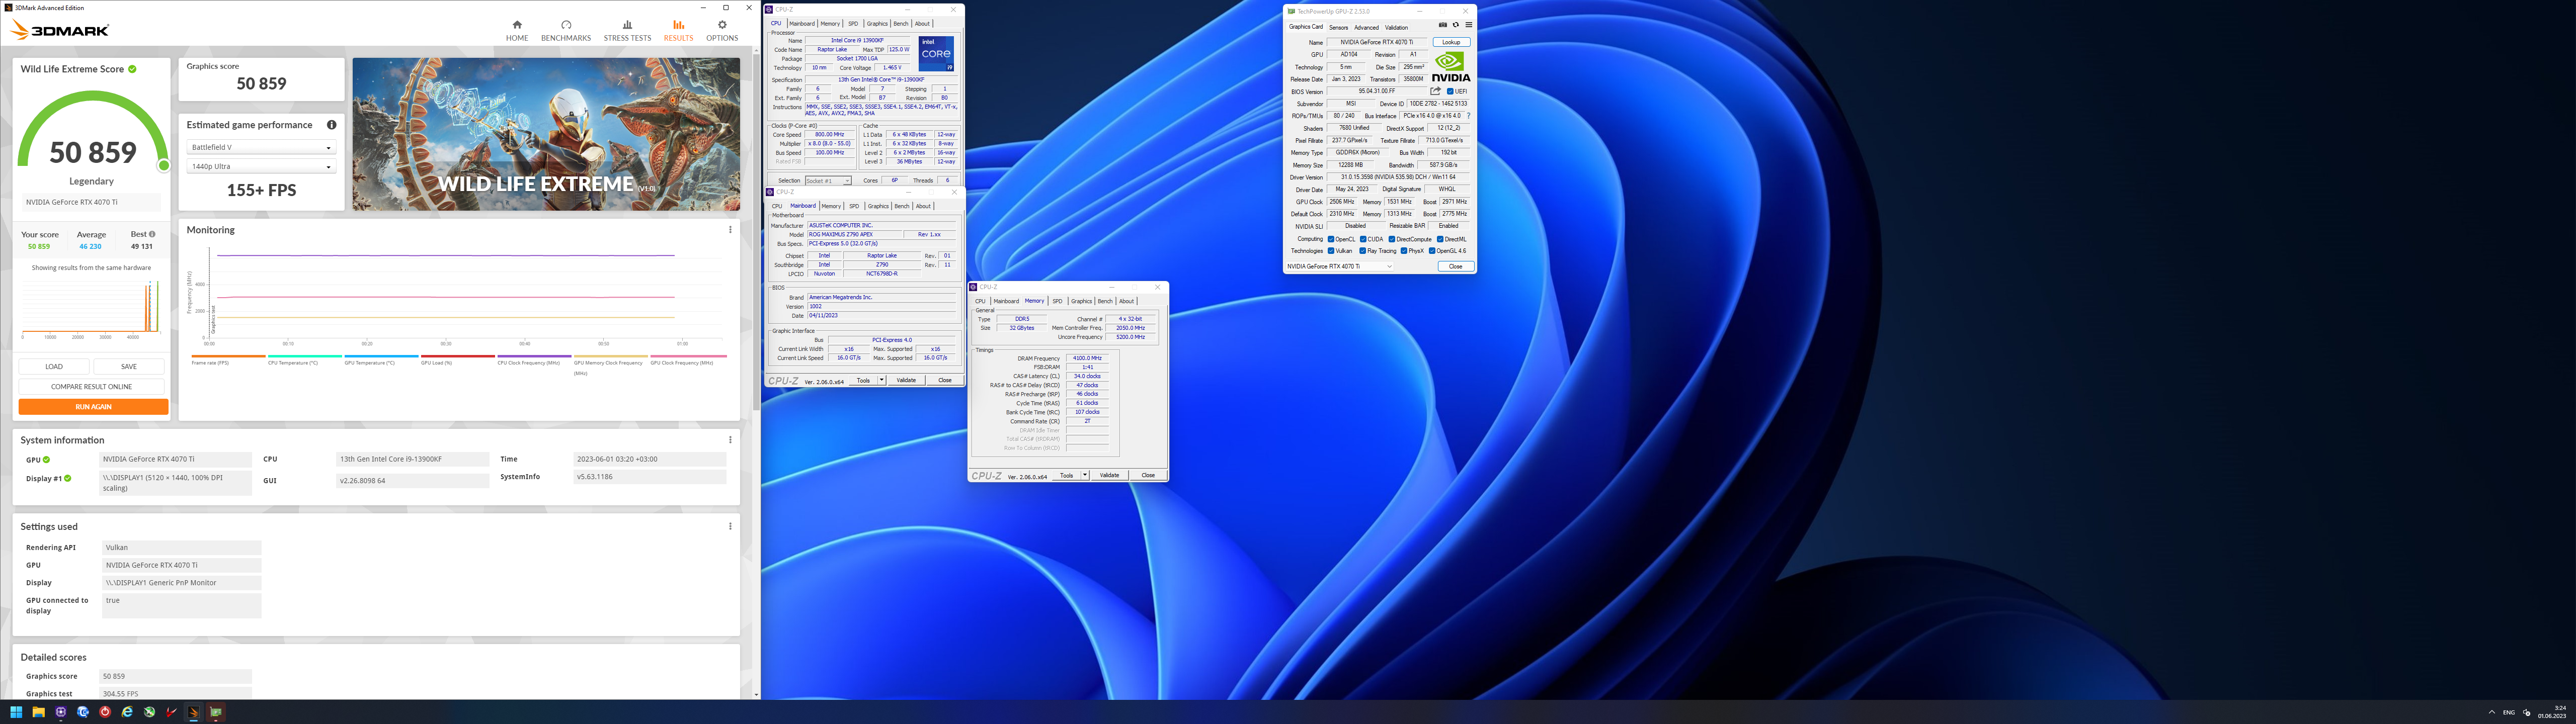The height and width of the screenshot is (724, 2576).
Task: Click the Bus Interface question mark in GPU-Z
Action: (1468, 116)
